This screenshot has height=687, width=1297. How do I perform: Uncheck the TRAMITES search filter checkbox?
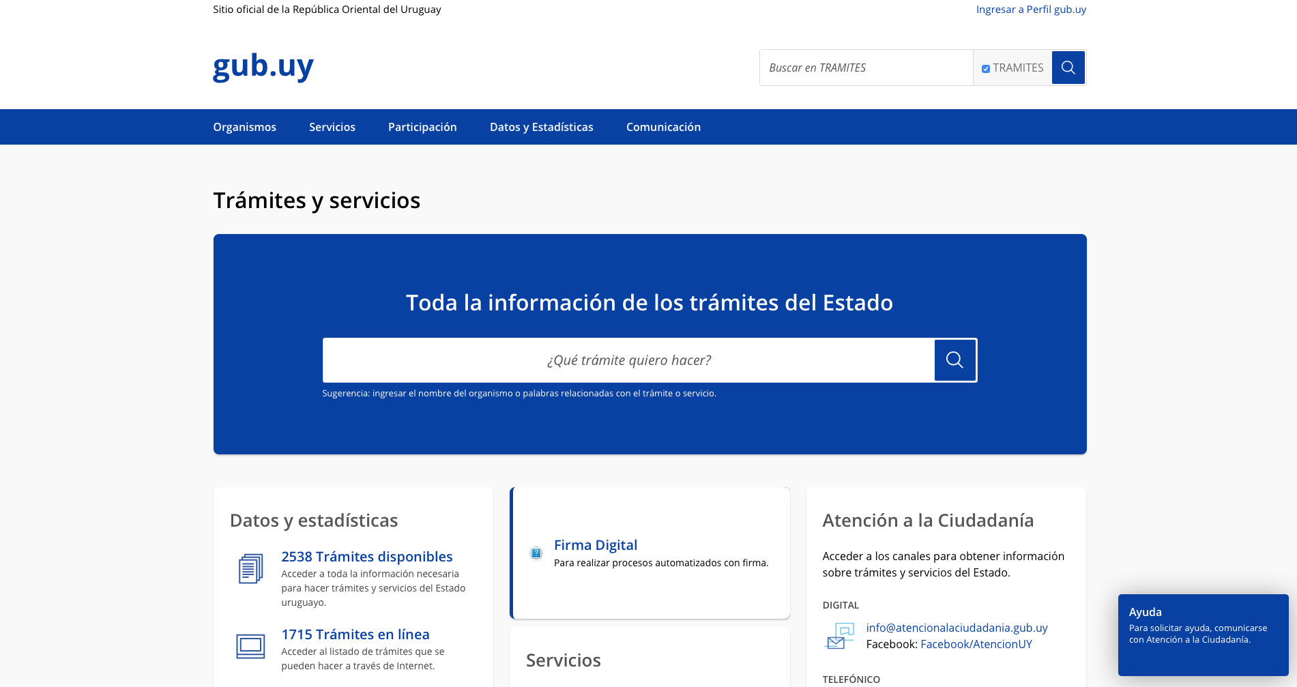(x=986, y=69)
